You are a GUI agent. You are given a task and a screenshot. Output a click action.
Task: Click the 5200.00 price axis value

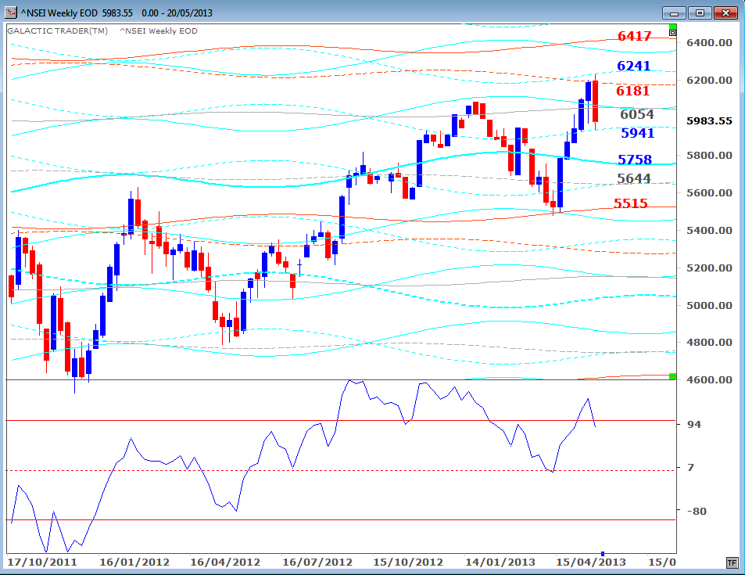click(709, 268)
